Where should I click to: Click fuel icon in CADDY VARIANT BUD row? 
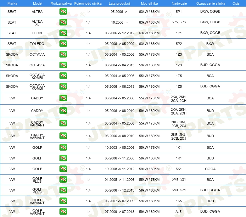(63, 136)
